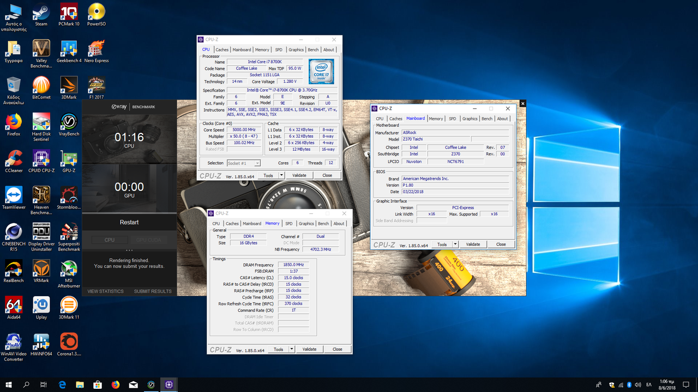Image resolution: width=698 pixels, height=392 pixels.
Task: Close the V-Ray rendered image window
Action: 523,103
